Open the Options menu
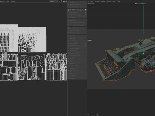The image size is (155, 116). tap(108, 1)
